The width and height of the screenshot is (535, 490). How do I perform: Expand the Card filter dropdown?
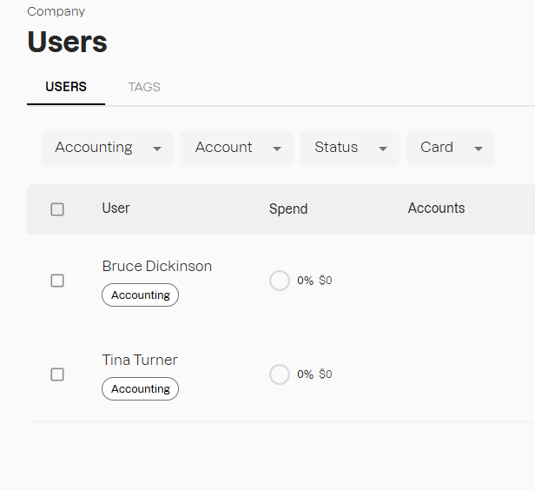[450, 149]
